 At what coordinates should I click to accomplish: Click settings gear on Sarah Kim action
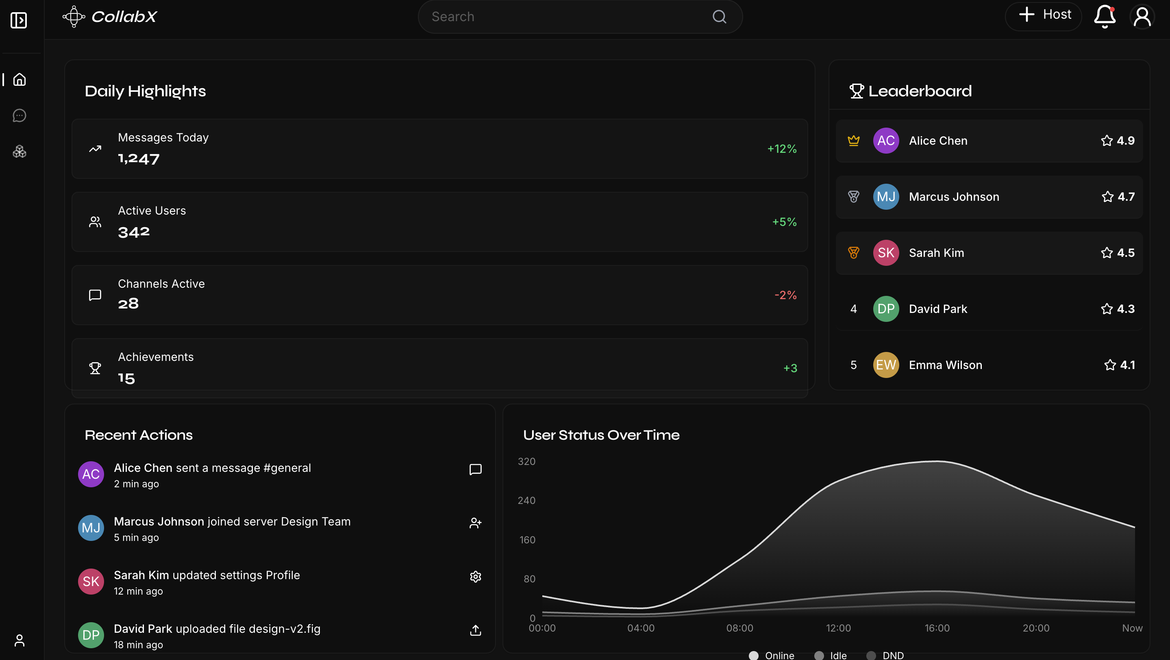point(475,576)
